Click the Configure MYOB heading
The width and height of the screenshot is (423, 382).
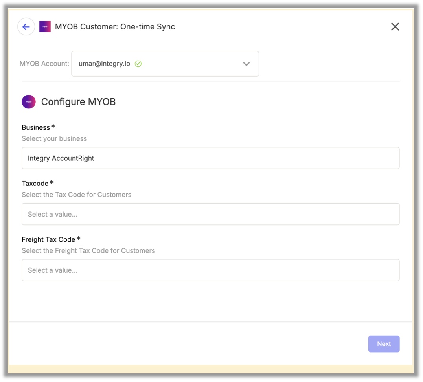coord(78,102)
